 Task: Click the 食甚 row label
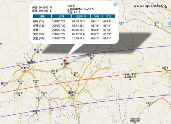[36, 30]
